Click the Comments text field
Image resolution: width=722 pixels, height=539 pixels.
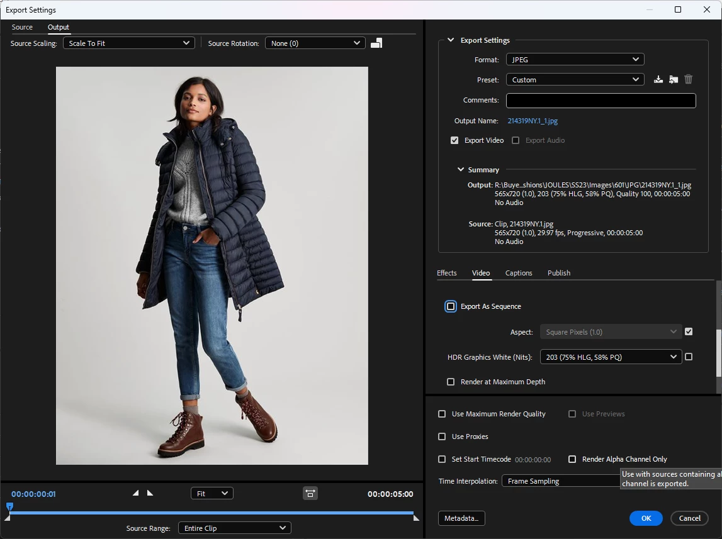coord(601,101)
